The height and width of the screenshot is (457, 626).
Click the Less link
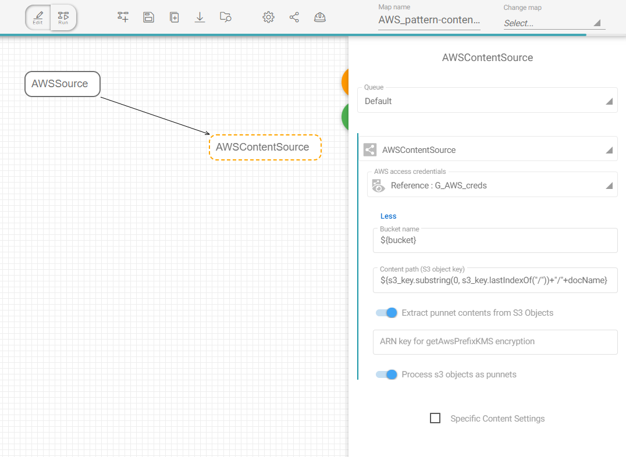(389, 216)
